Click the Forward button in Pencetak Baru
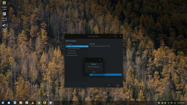This screenshot has height=105, width=187. 117,85
